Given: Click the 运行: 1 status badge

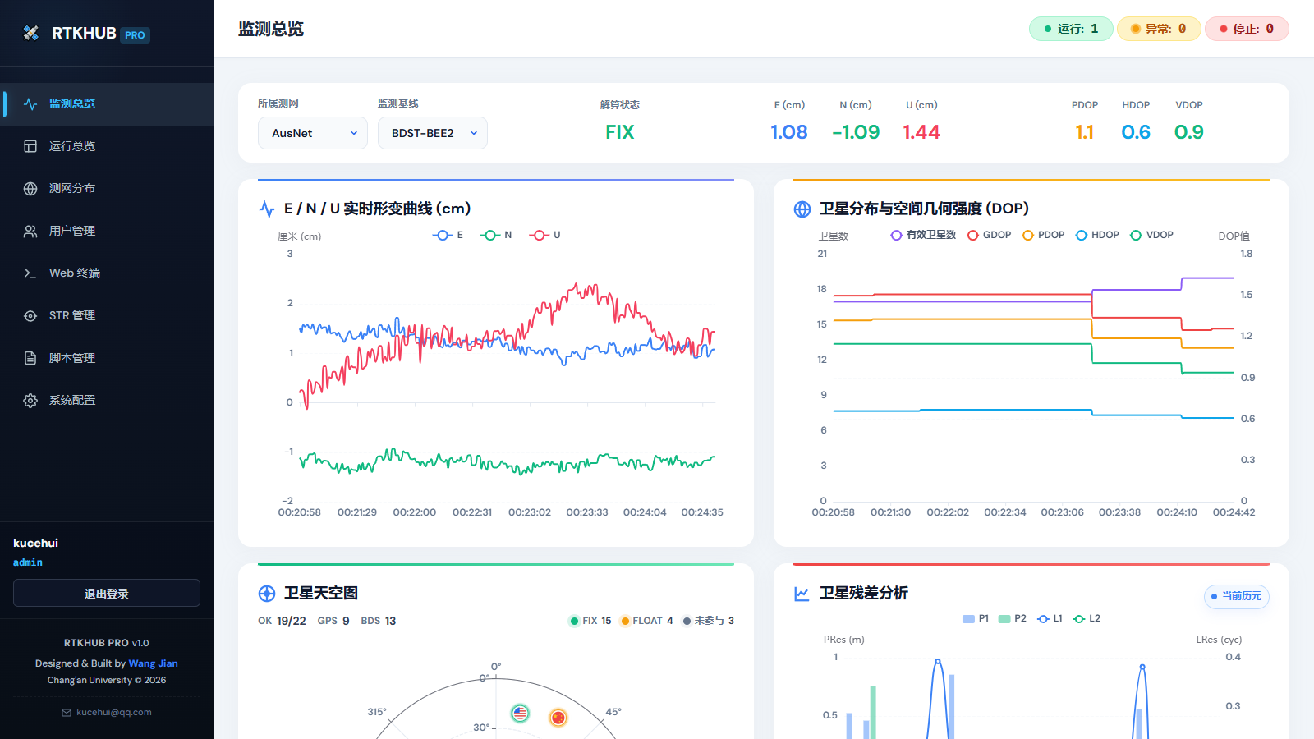Looking at the screenshot, I should coord(1071,29).
